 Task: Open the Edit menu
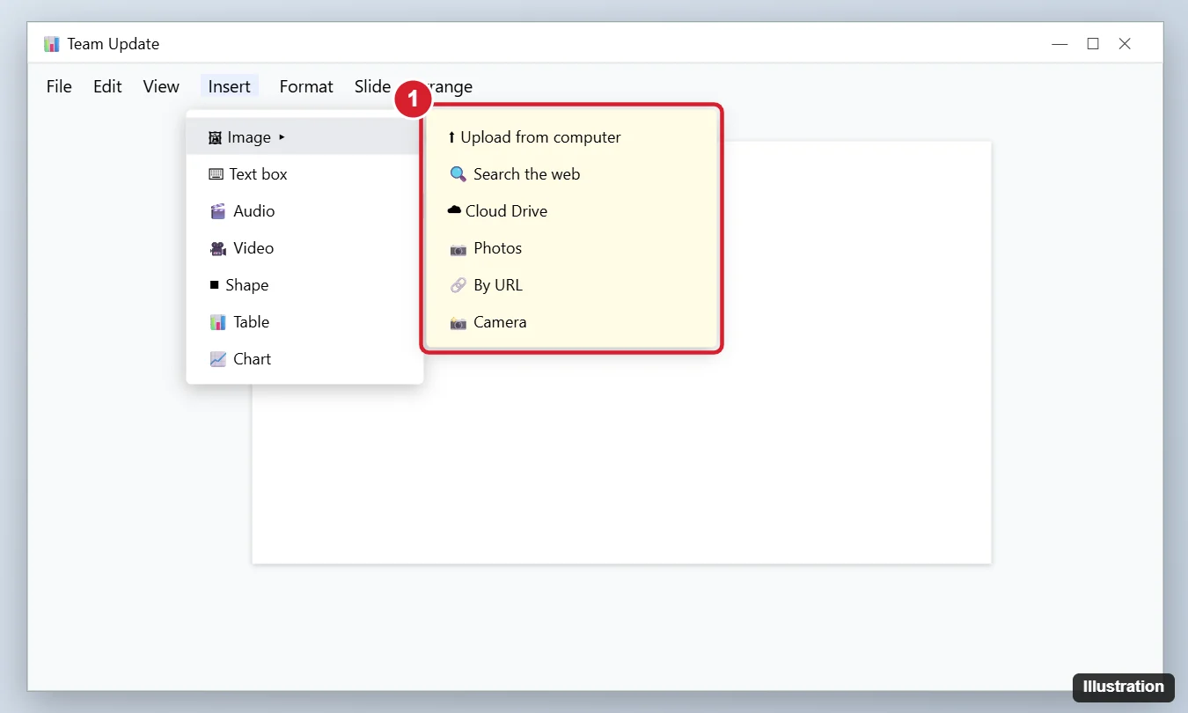(107, 86)
